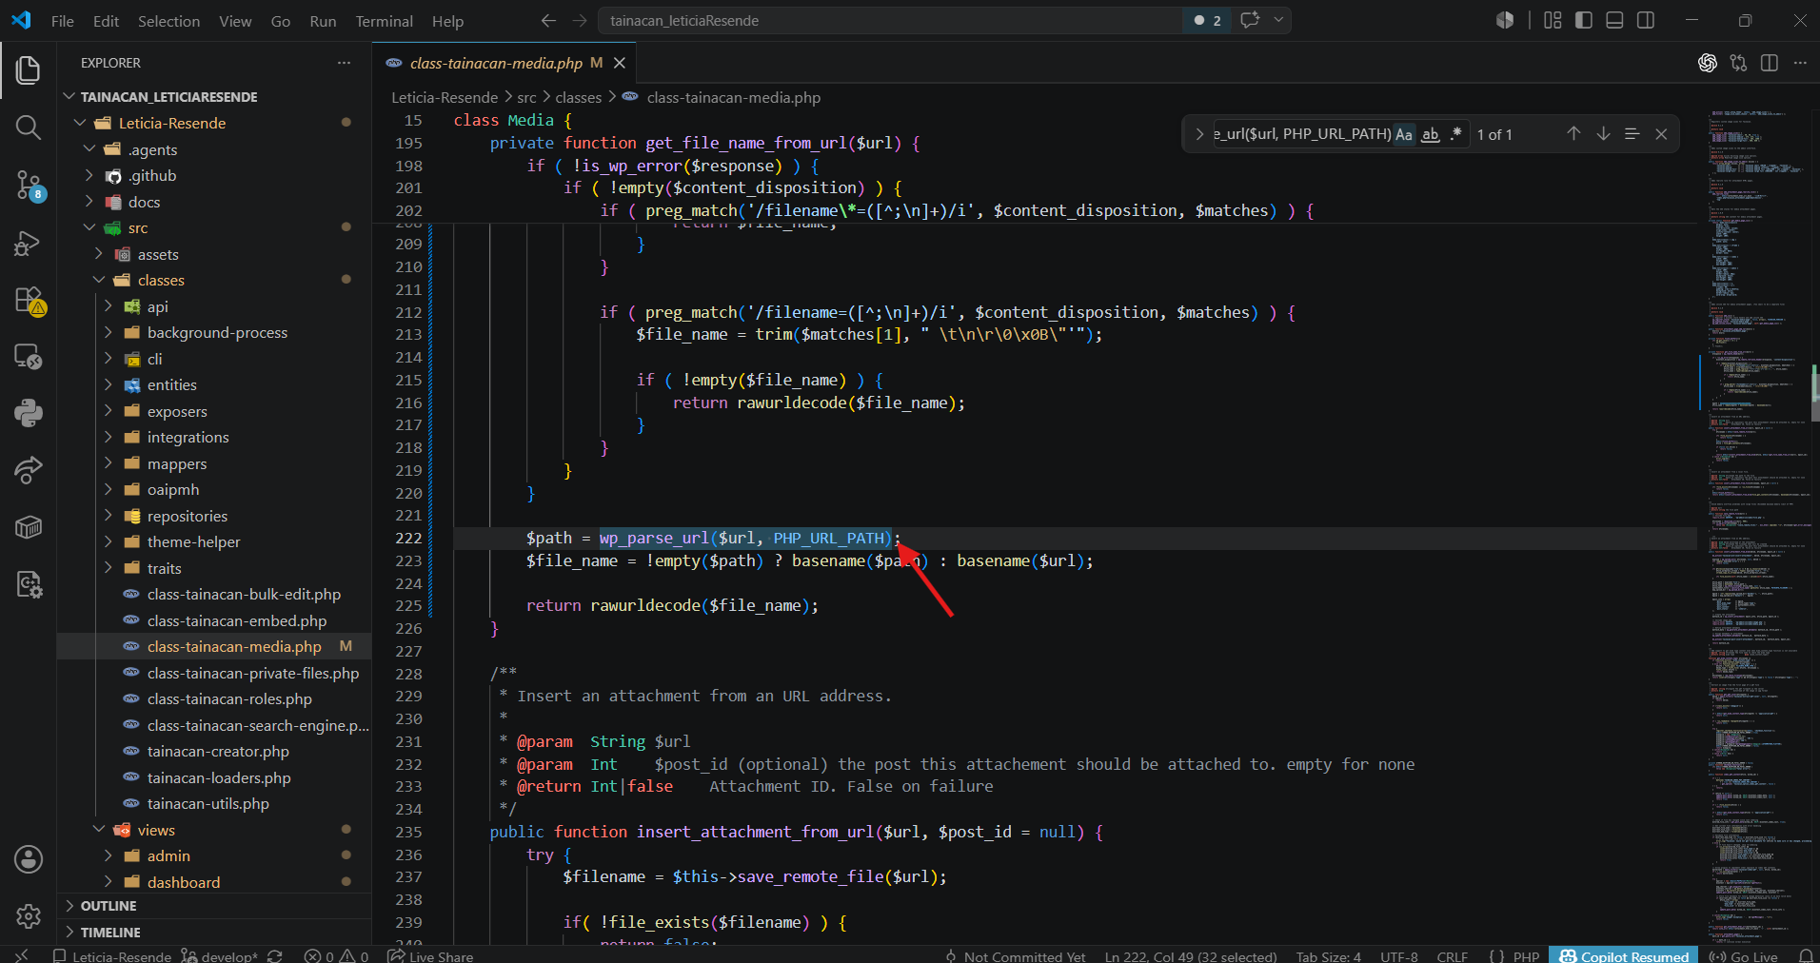Change the PHP language mode in status bar
Viewport: 1820px width, 963px height.
click(x=1526, y=956)
